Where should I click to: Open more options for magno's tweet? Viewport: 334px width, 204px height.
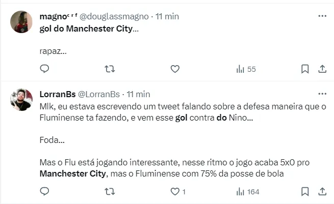(322, 16)
